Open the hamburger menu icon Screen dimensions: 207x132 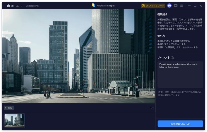point(181,6)
